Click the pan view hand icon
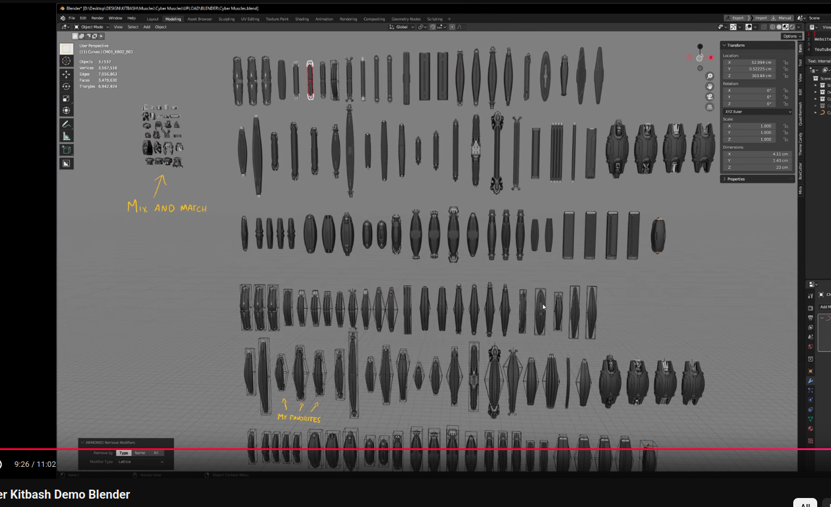 coord(709,86)
